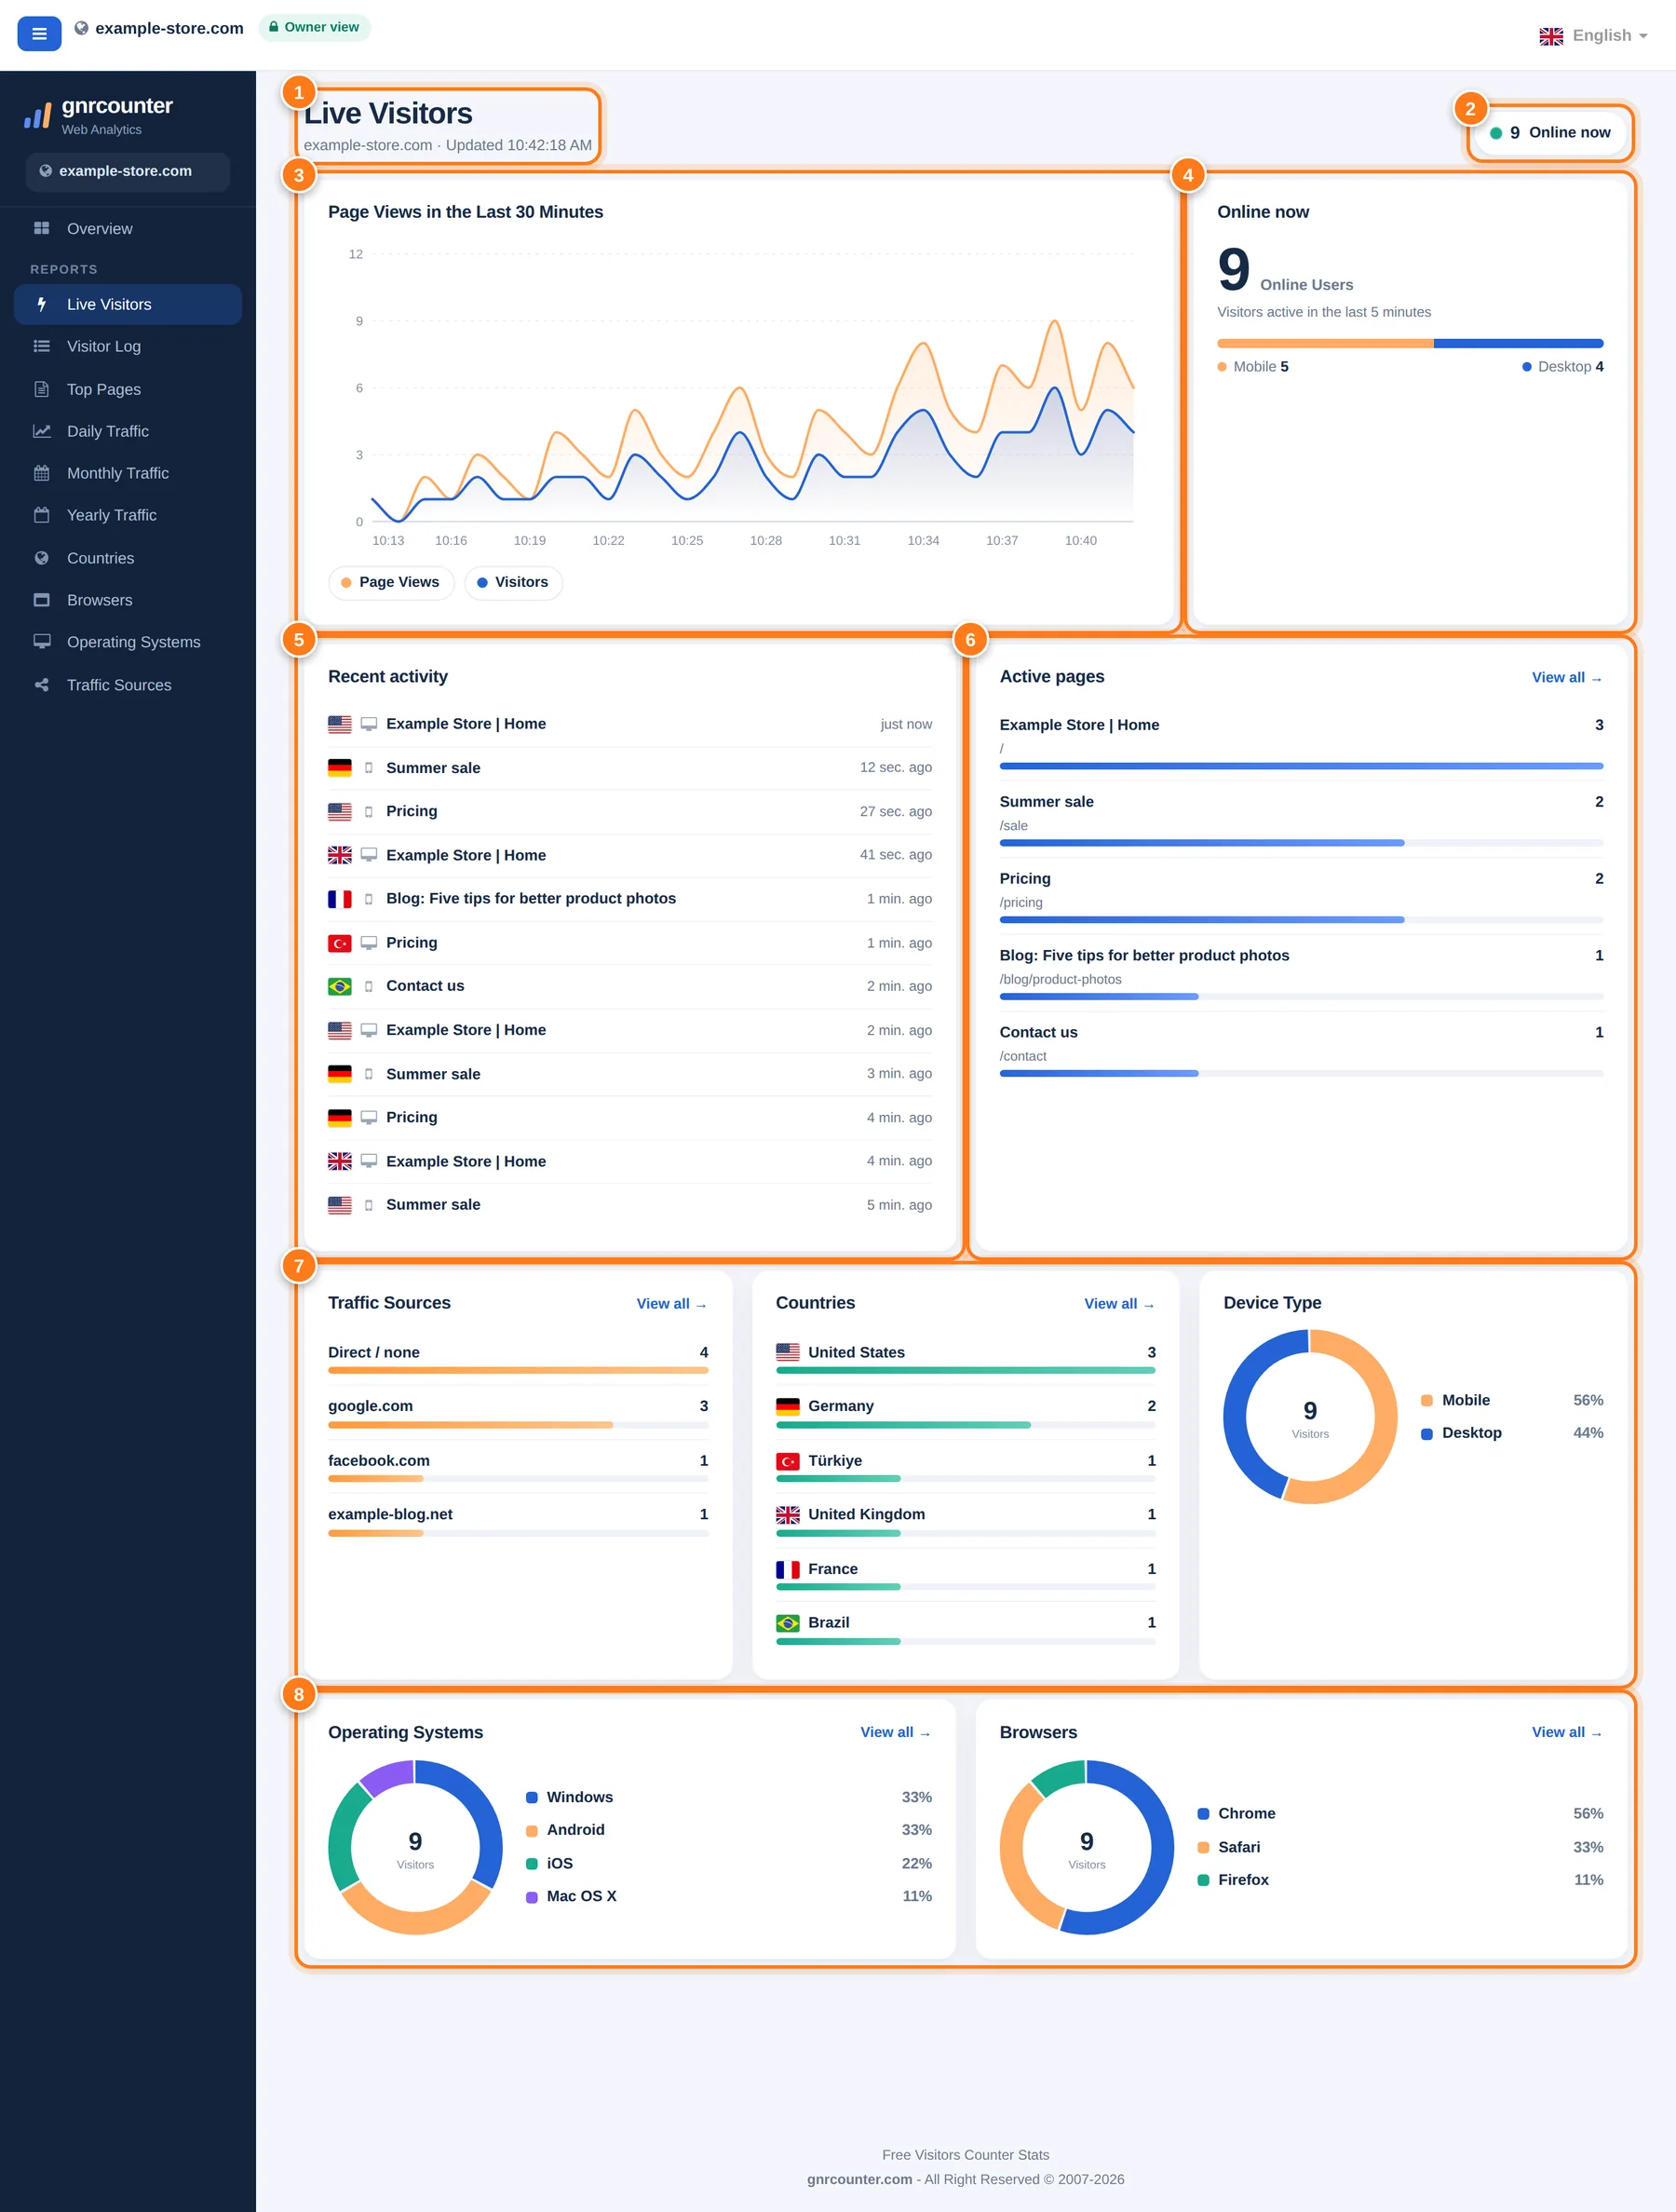Click the globe icon beside example-store.com in header
1676x2212 pixels.
tap(81, 28)
